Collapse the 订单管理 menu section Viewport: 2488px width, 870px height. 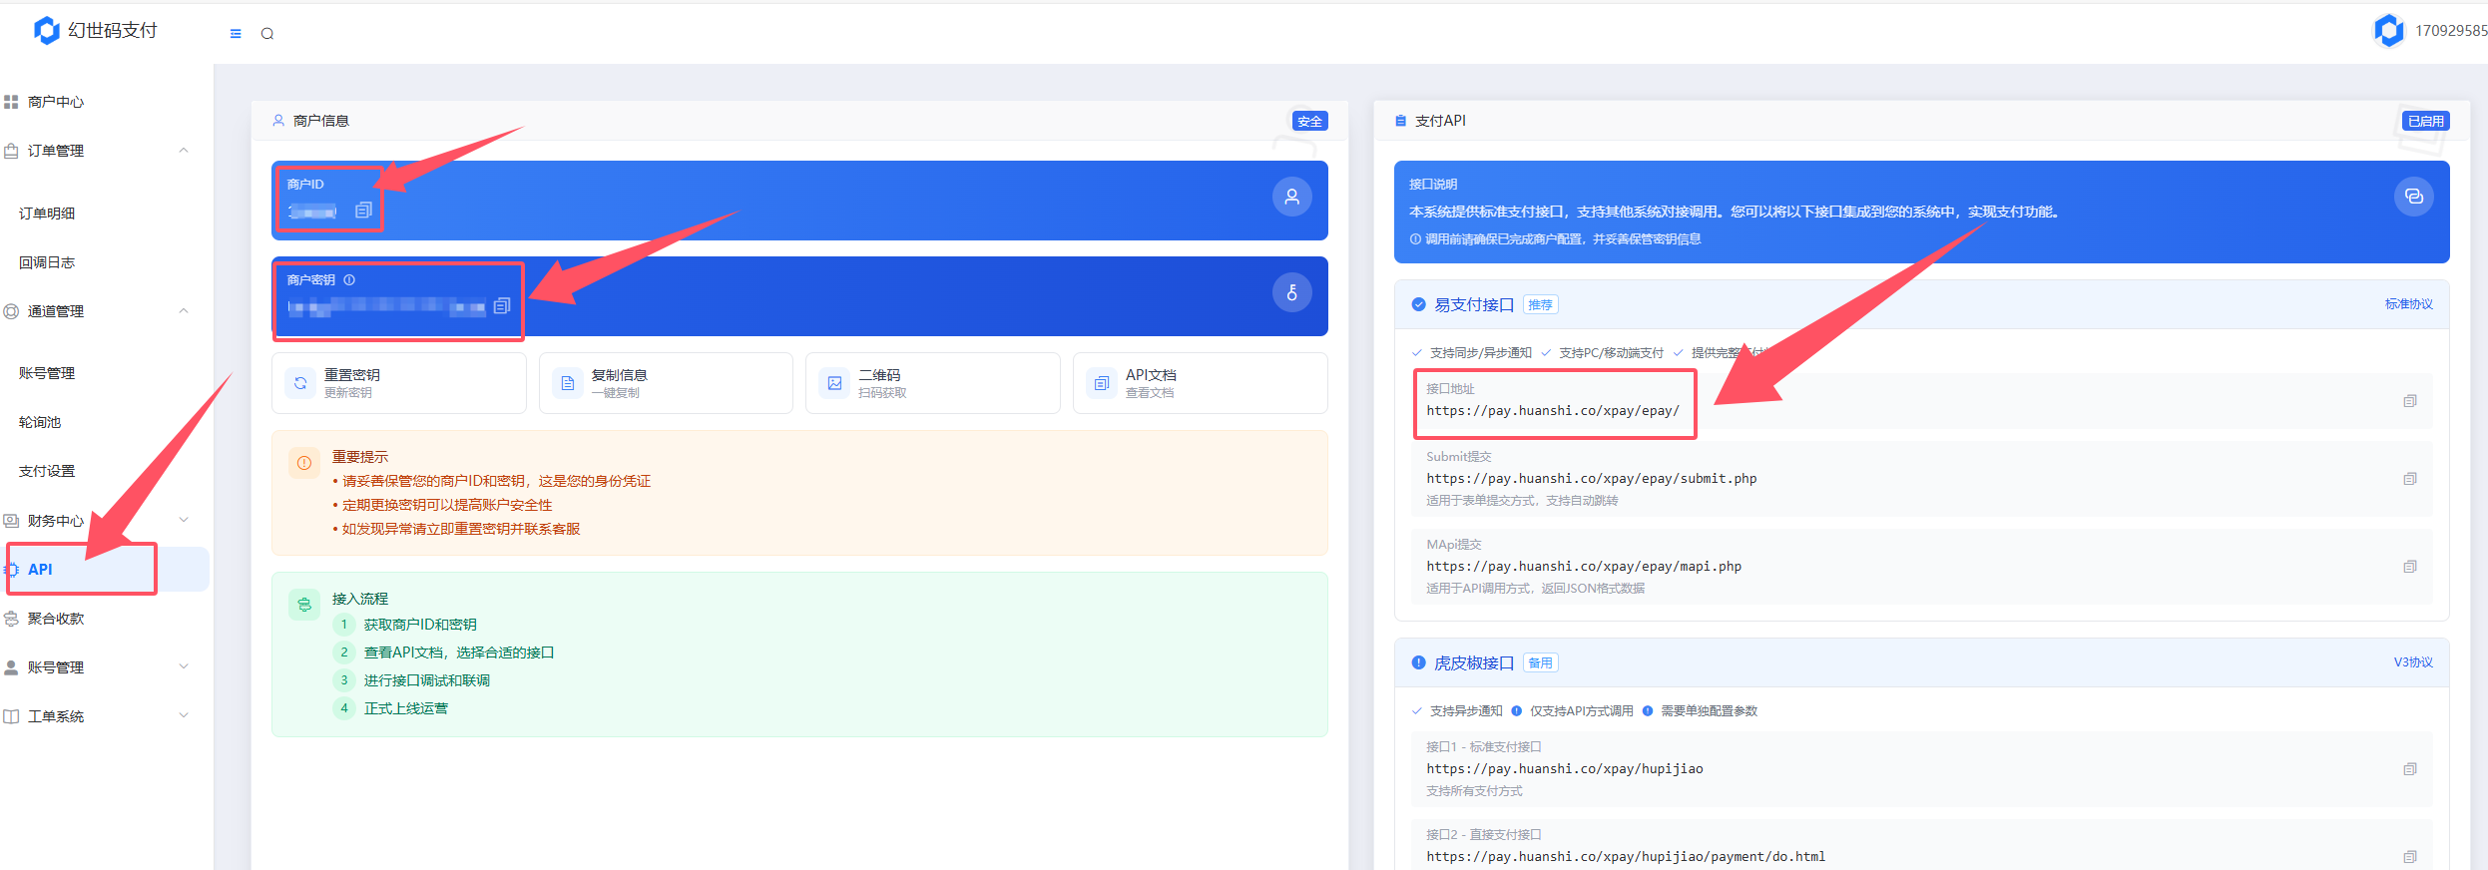point(184,151)
